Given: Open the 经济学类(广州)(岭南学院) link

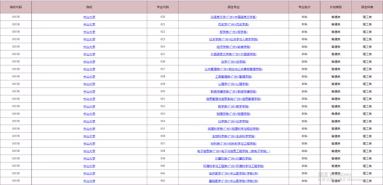Looking at the screenshot, I should (x=233, y=47).
